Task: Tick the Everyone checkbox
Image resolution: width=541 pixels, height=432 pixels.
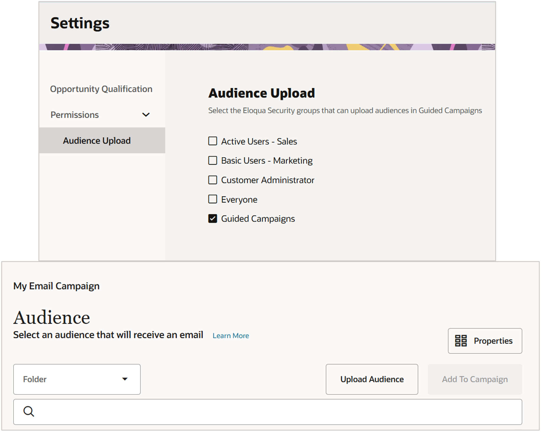Action: pyautogui.click(x=213, y=199)
